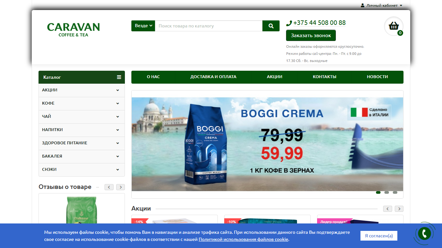Screen dimensions: 442x248
Task: Open the О НАС menu item
Action: (153, 77)
